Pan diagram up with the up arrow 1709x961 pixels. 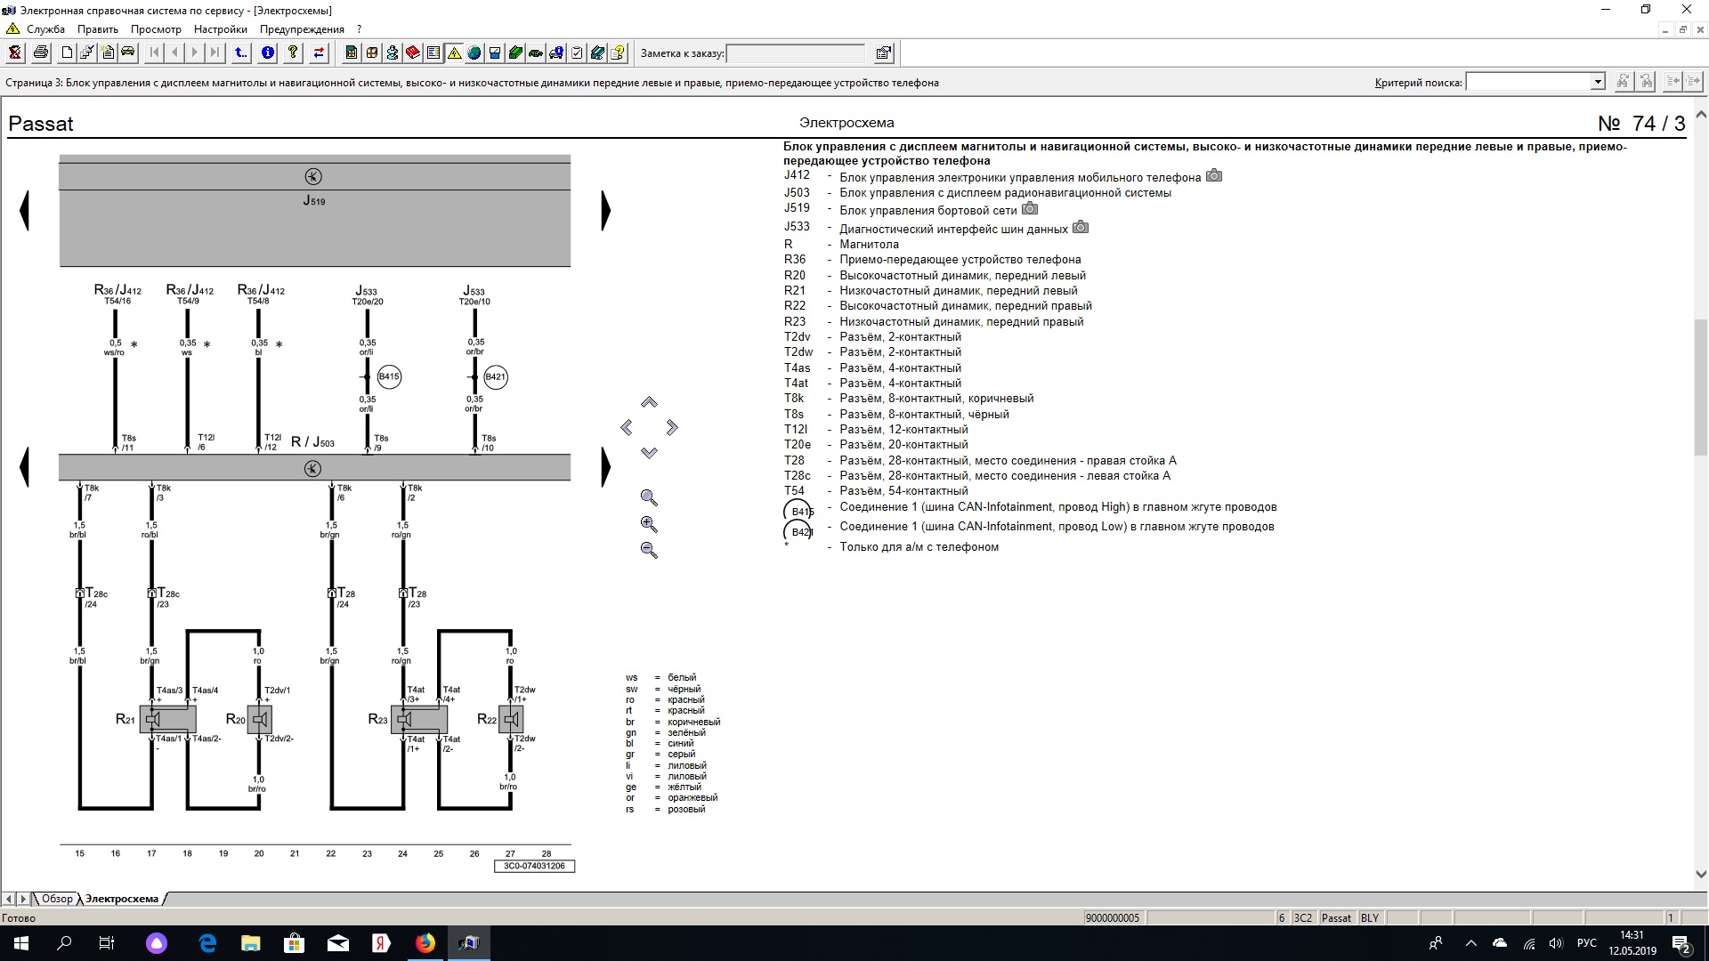point(649,403)
